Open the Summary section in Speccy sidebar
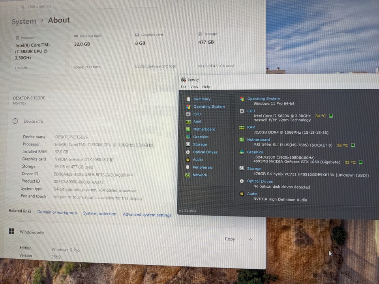This screenshot has height=284, width=379. [202, 99]
